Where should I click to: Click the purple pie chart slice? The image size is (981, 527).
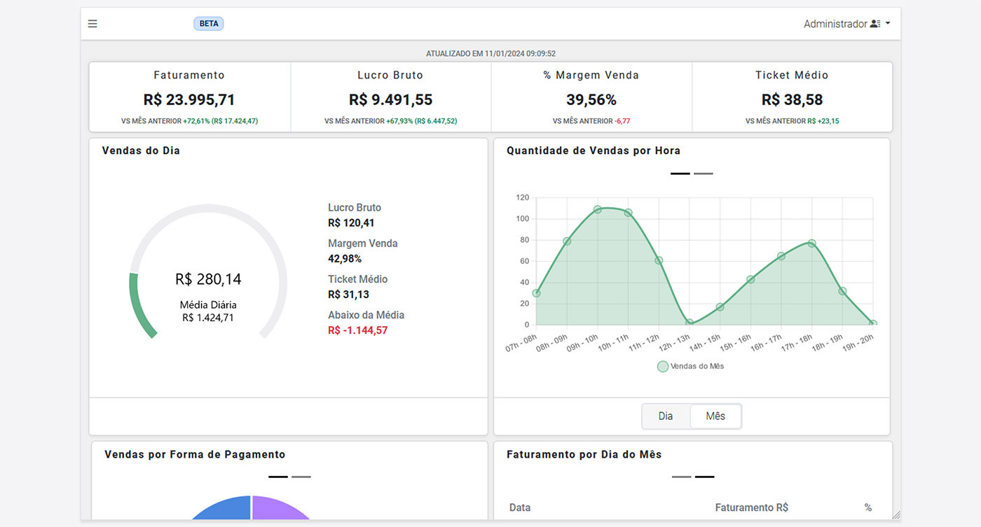coord(277,508)
